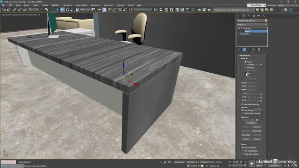Toggle Real-World Map Size checkbox
This screenshot has height=168, width=299.
coord(242,105)
